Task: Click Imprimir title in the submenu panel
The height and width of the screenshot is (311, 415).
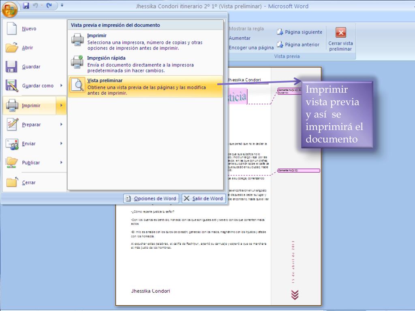Action: (97, 36)
